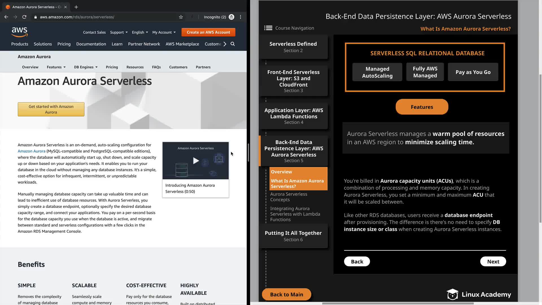Click the Amazon Aurora hyperlink
This screenshot has width=542, height=305.
(31, 151)
